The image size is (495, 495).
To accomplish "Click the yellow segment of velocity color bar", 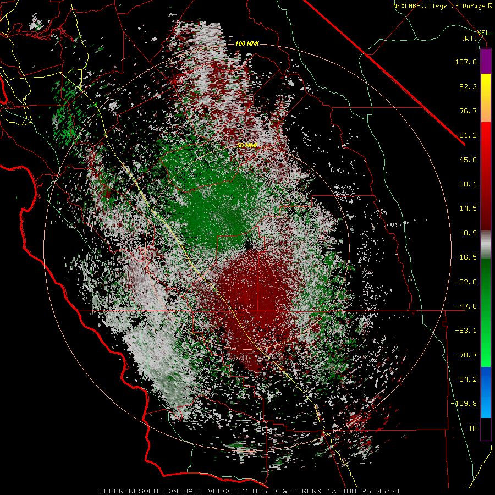I will tap(486, 86).
